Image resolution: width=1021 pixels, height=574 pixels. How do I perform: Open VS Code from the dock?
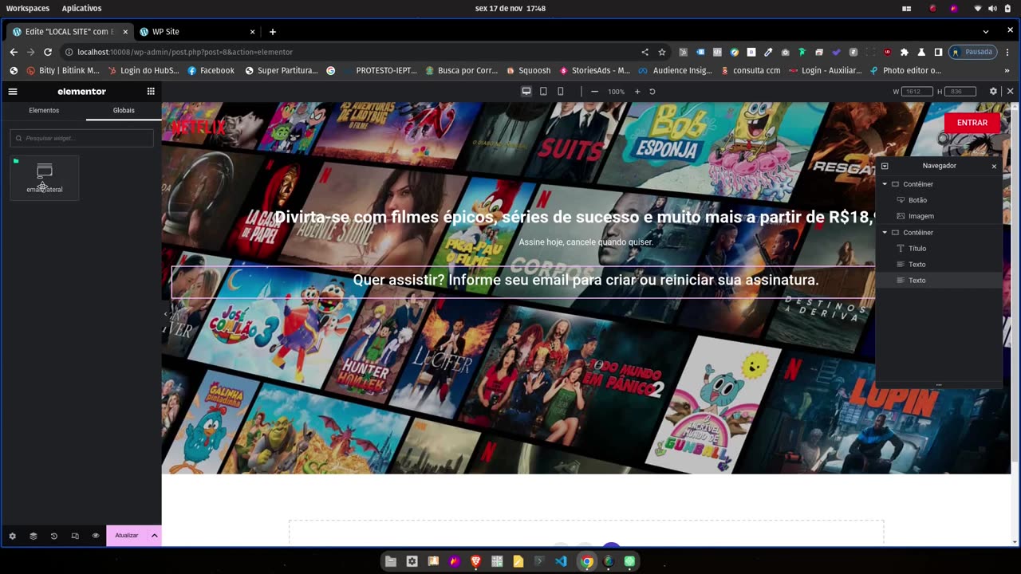tap(561, 561)
